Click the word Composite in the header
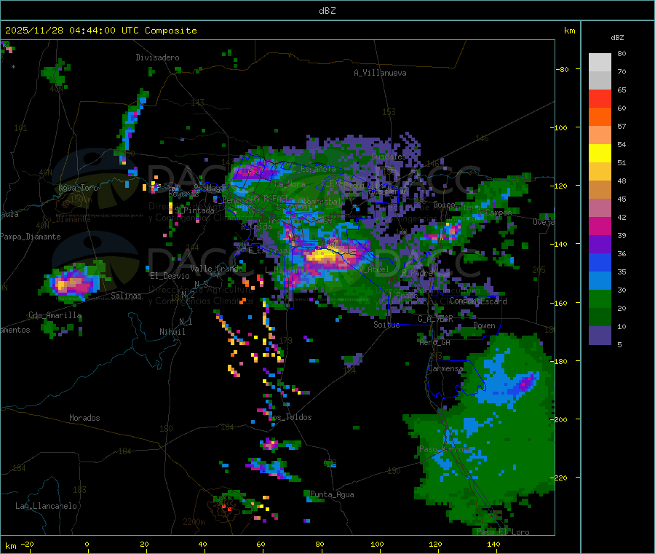Image resolution: width=655 pixels, height=554 pixels. coord(171,31)
